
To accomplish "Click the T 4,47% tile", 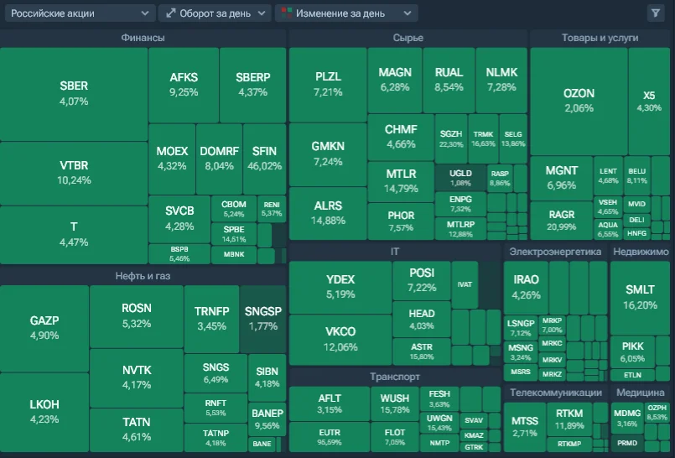I will coord(74,235).
